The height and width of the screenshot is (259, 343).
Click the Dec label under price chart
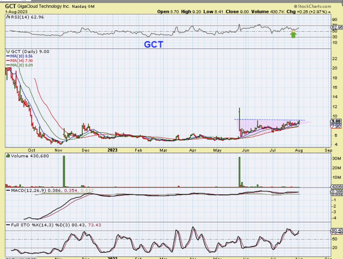(x=86, y=150)
